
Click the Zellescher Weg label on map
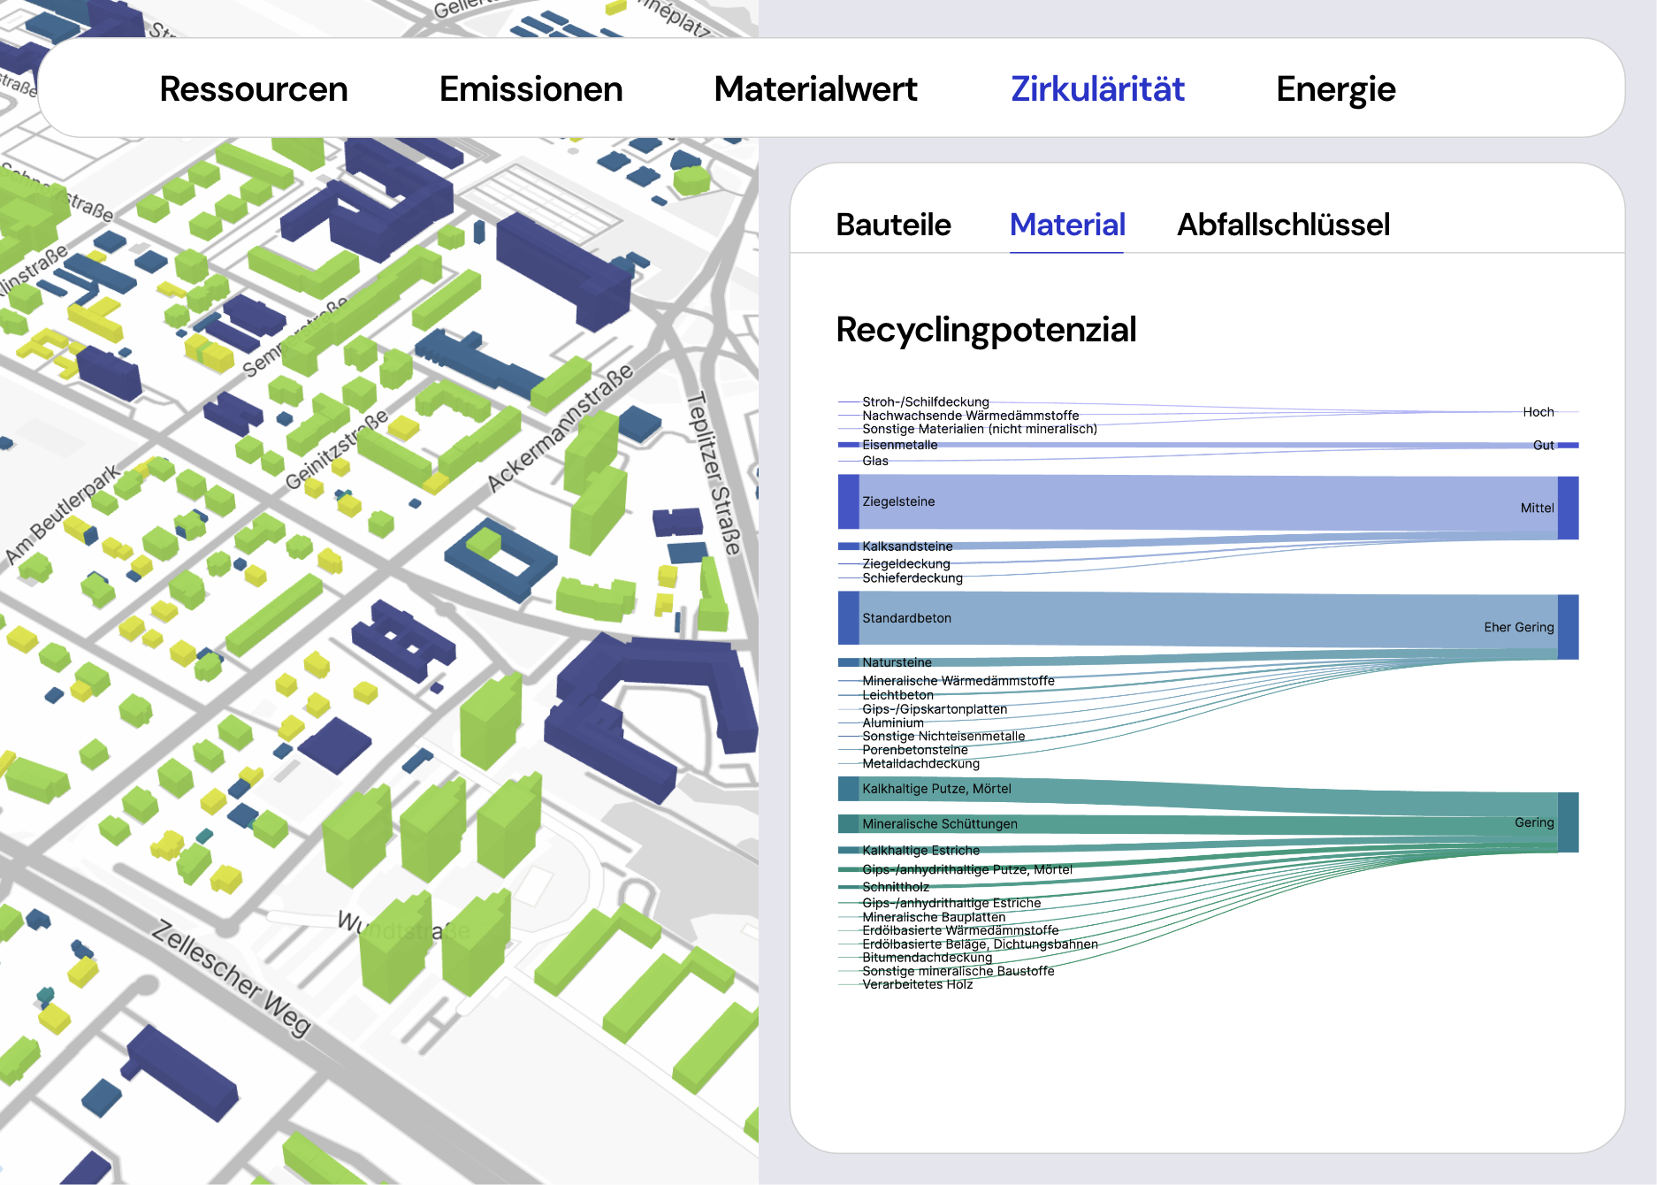tap(232, 978)
